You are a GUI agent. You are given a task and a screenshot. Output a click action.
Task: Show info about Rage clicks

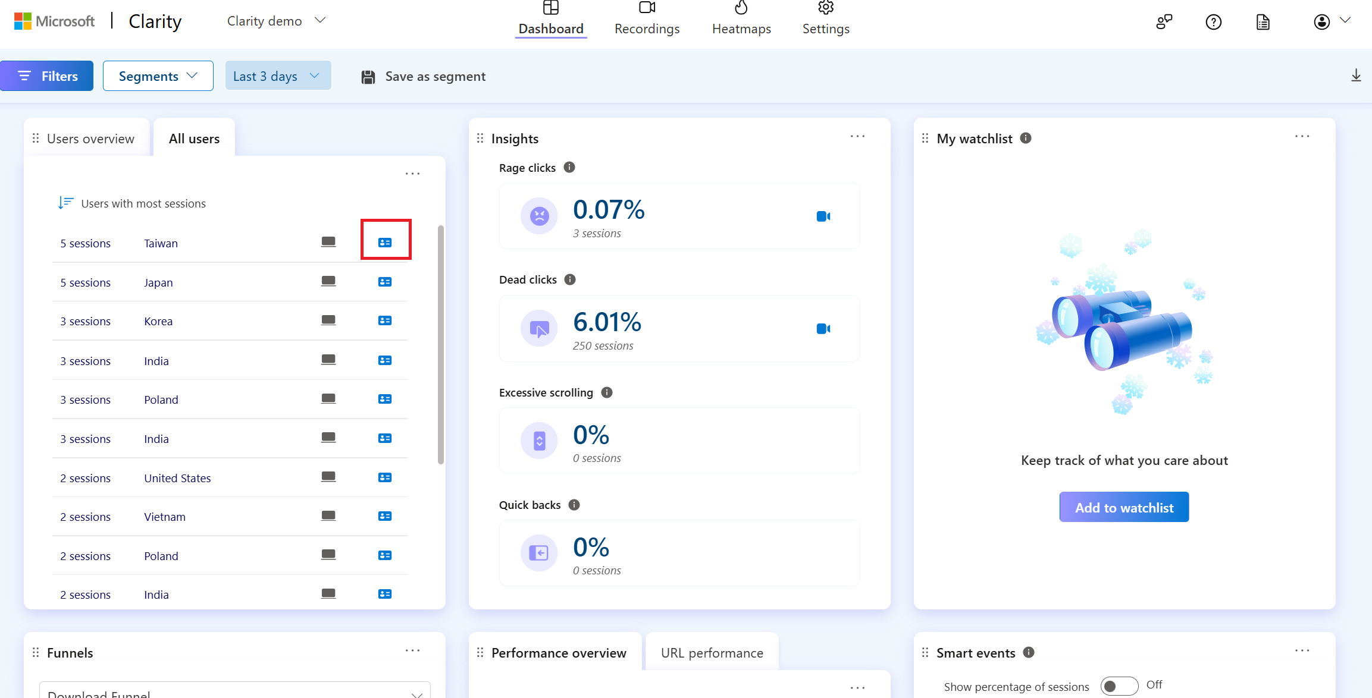(569, 167)
